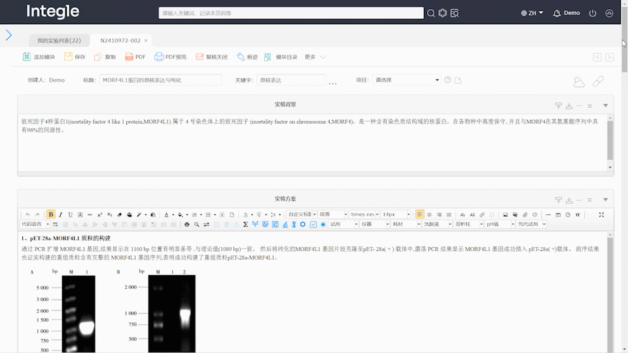Click the find-and-replace arrows icon

click(x=206, y=224)
